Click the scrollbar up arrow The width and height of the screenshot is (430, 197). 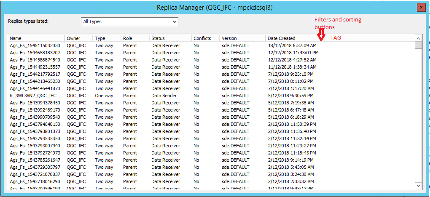click(418, 38)
